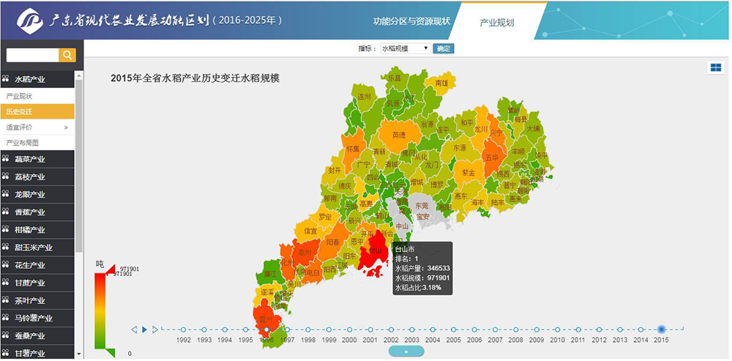Step timeline to next year arrow
Image resolution: width=732 pixels, height=361 pixels.
click(x=155, y=330)
